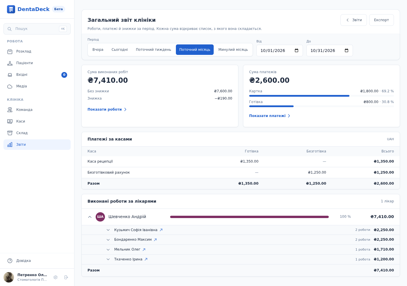Image resolution: width=407 pixels, height=286 pixels.
Task: Open the Вхідні inbox
Action: pos(37,75)
